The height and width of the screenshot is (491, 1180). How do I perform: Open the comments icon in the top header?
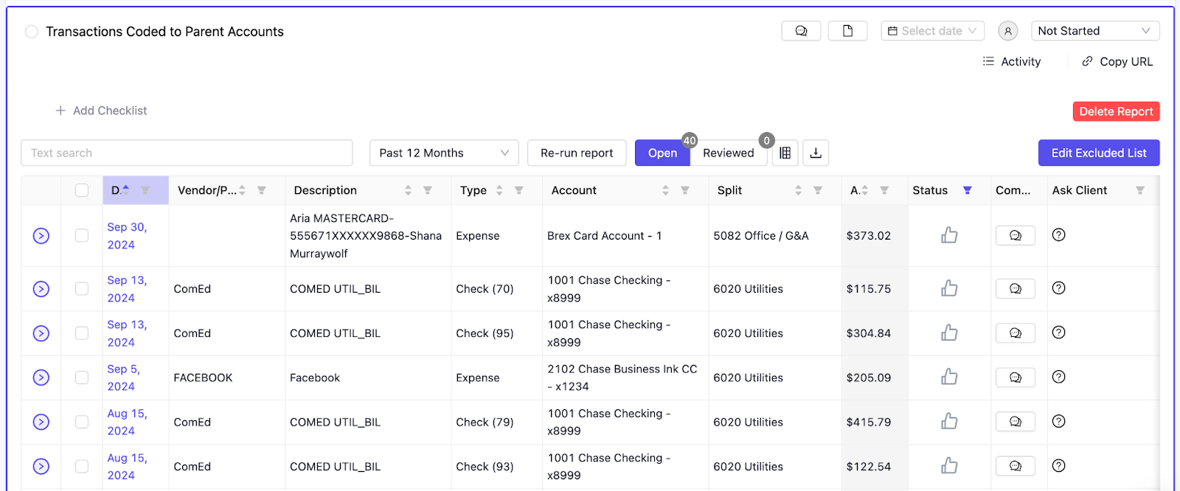coord(801,31)
